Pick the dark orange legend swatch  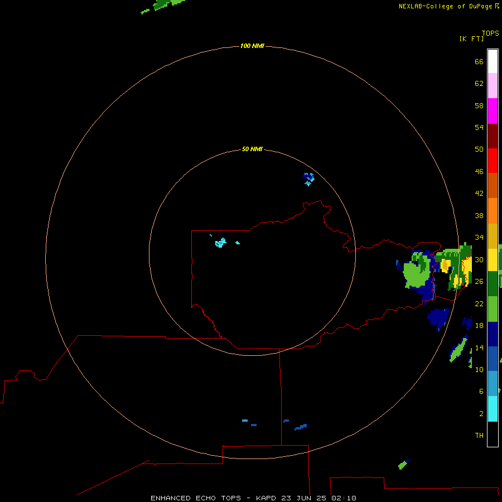[x=493, y=186]
